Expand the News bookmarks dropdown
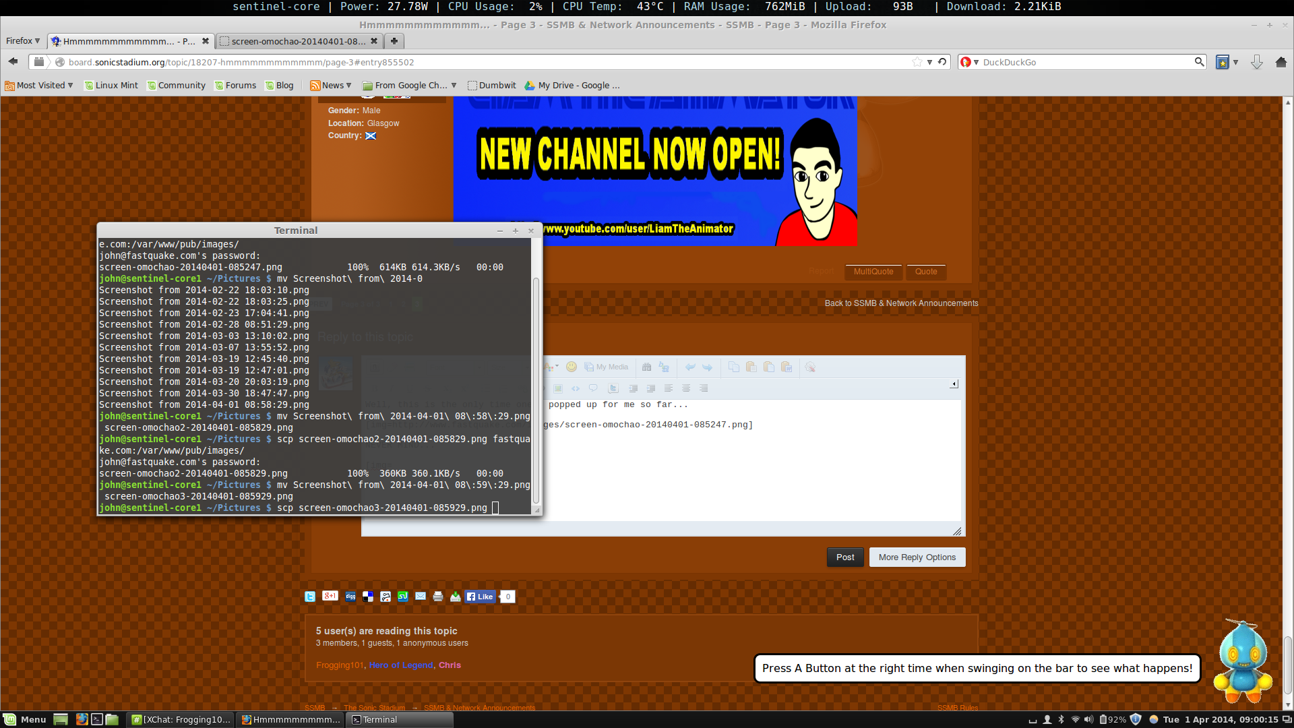 point(331,86)
